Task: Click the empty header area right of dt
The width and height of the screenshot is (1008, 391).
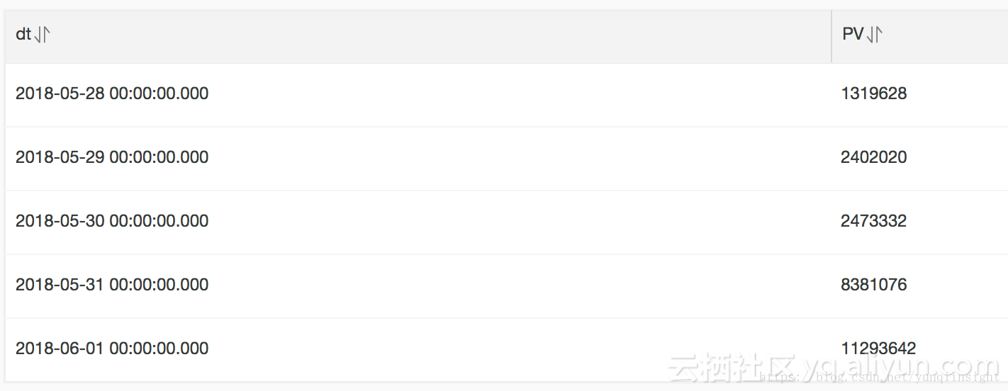Action: pyautogui.click(x=439, y=36)
